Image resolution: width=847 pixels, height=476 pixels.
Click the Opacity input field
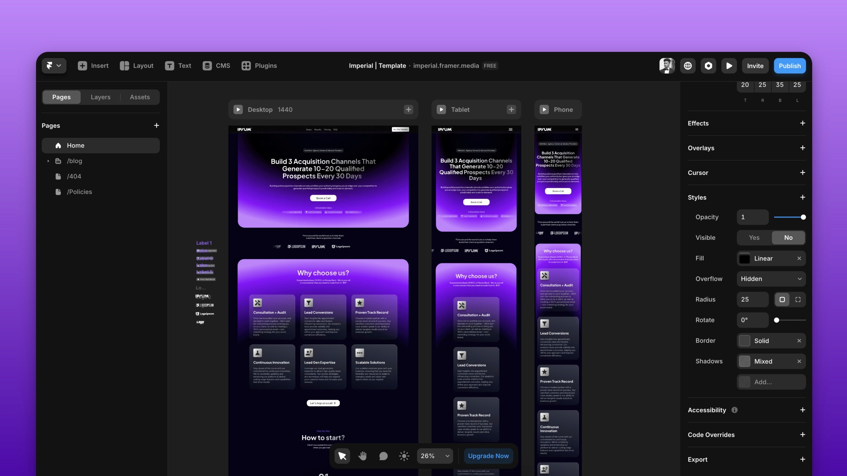click(752, 217)
